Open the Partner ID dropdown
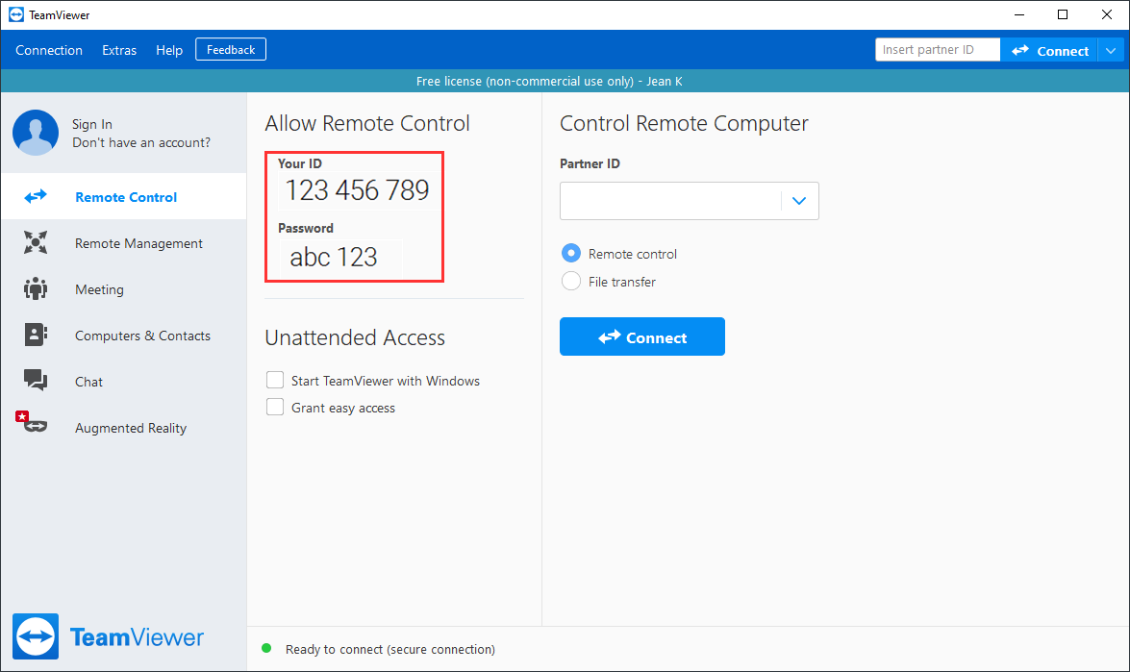Screen dimensions: 1130x672 [x=798, y=200]
